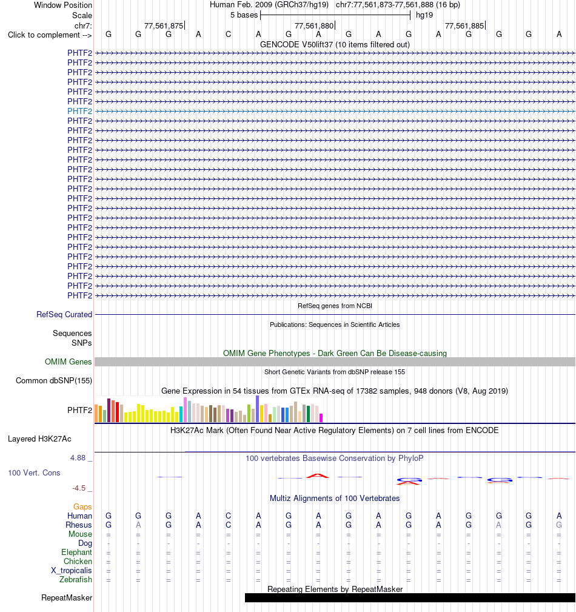
Task: Select the Rhesus alignment row label
Action: pos(79,525)
